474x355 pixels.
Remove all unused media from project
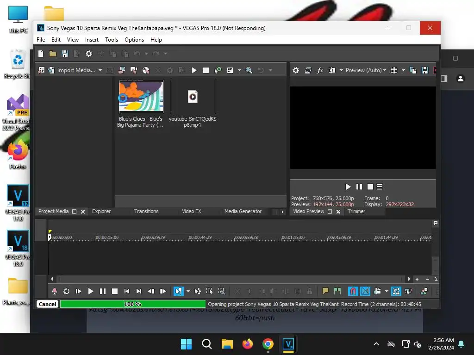coord(41,70)
